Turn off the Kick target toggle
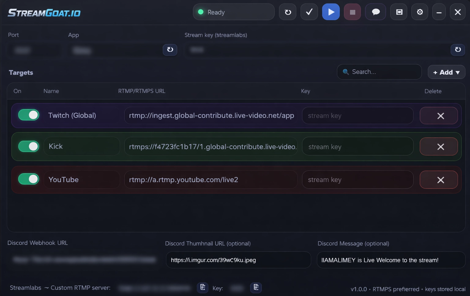This screenshot has width=470, height=296. click(x=29, y=146)
